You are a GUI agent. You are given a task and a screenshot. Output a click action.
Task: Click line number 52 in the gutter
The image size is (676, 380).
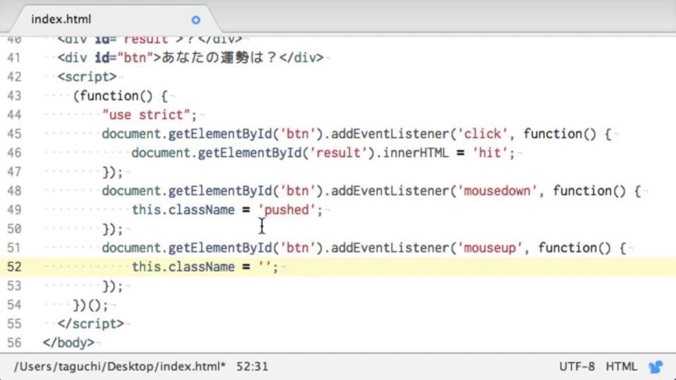(14, 267)
